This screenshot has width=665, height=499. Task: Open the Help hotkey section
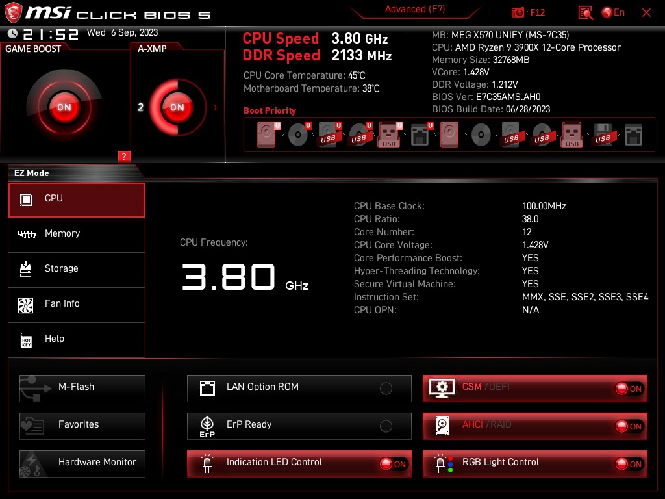[x=77, y=340]
